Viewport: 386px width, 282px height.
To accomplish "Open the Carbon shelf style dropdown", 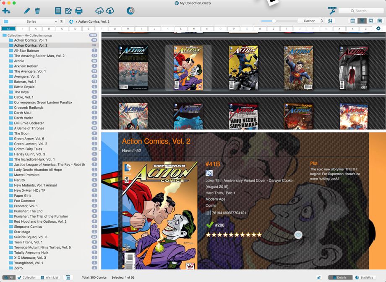I will 310,21.
